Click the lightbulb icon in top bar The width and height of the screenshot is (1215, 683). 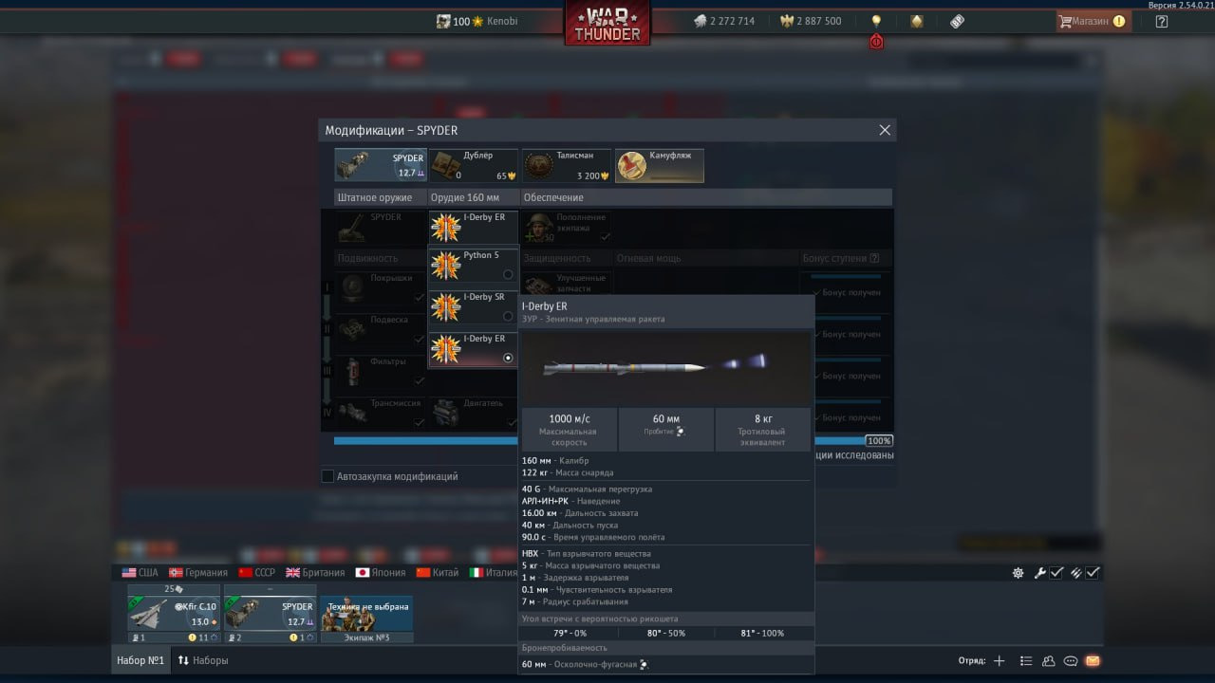[x=876, y=21]
